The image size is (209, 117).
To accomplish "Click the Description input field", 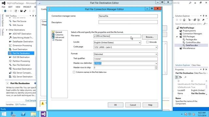I will click(128, 22).
